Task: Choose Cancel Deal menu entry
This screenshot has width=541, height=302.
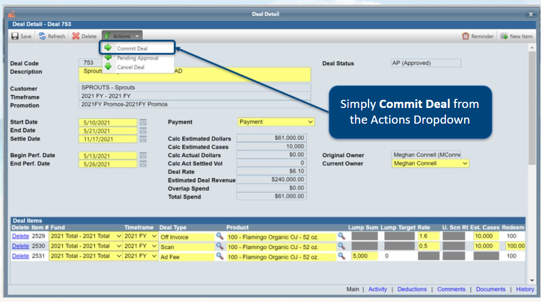Action: [130, 67]
